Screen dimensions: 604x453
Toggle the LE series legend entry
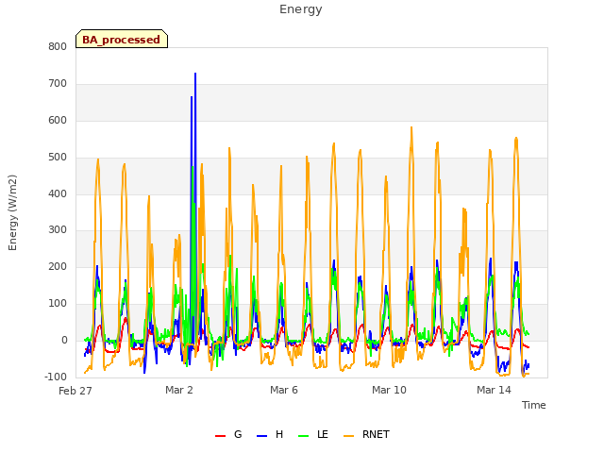click(313, 434)
